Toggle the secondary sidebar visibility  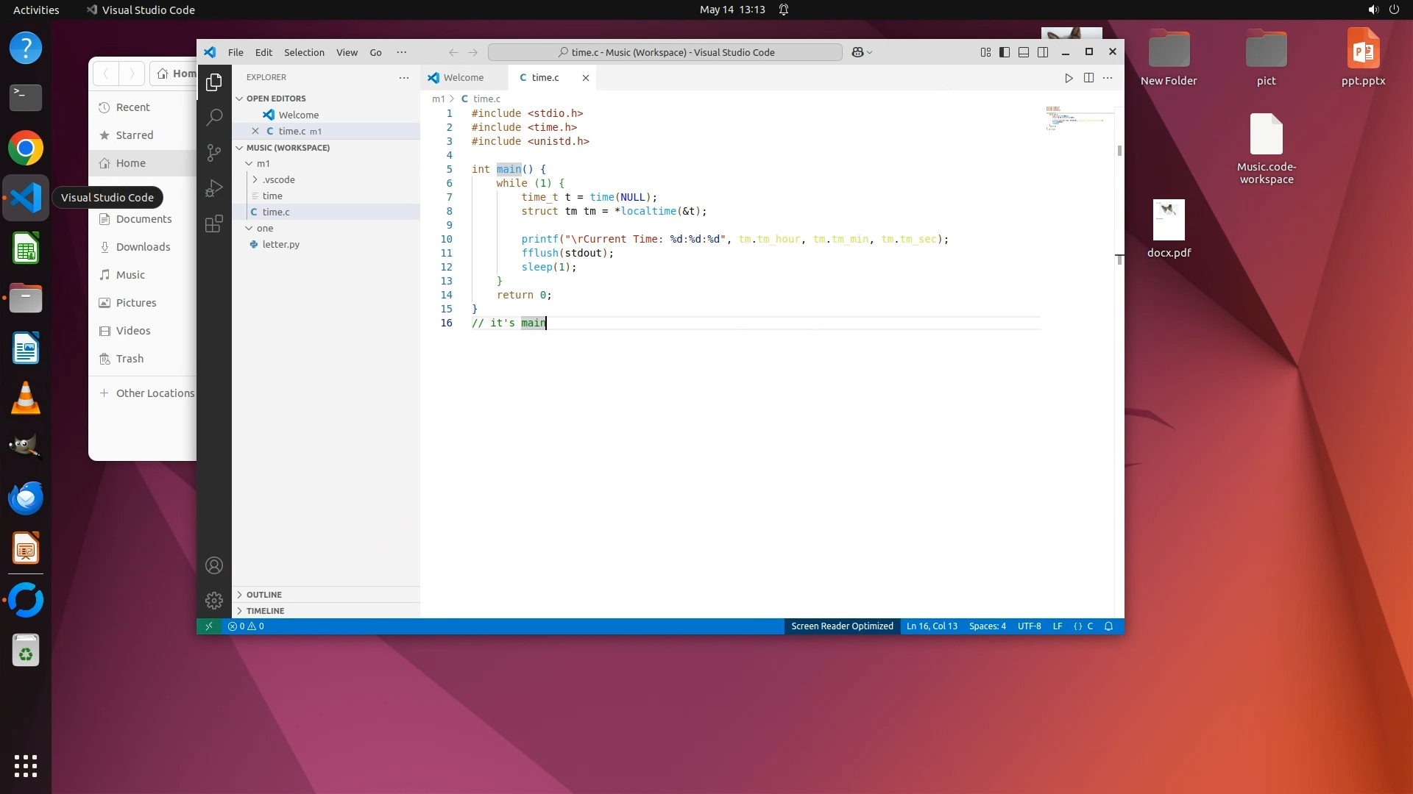tap(1043, 52)
